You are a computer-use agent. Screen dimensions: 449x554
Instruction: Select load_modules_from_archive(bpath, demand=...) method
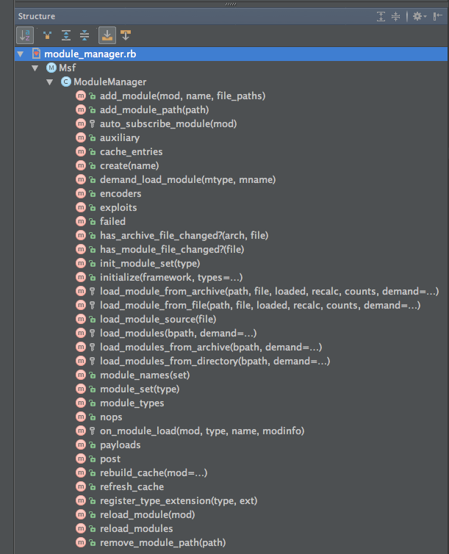[x=211, y=347]
